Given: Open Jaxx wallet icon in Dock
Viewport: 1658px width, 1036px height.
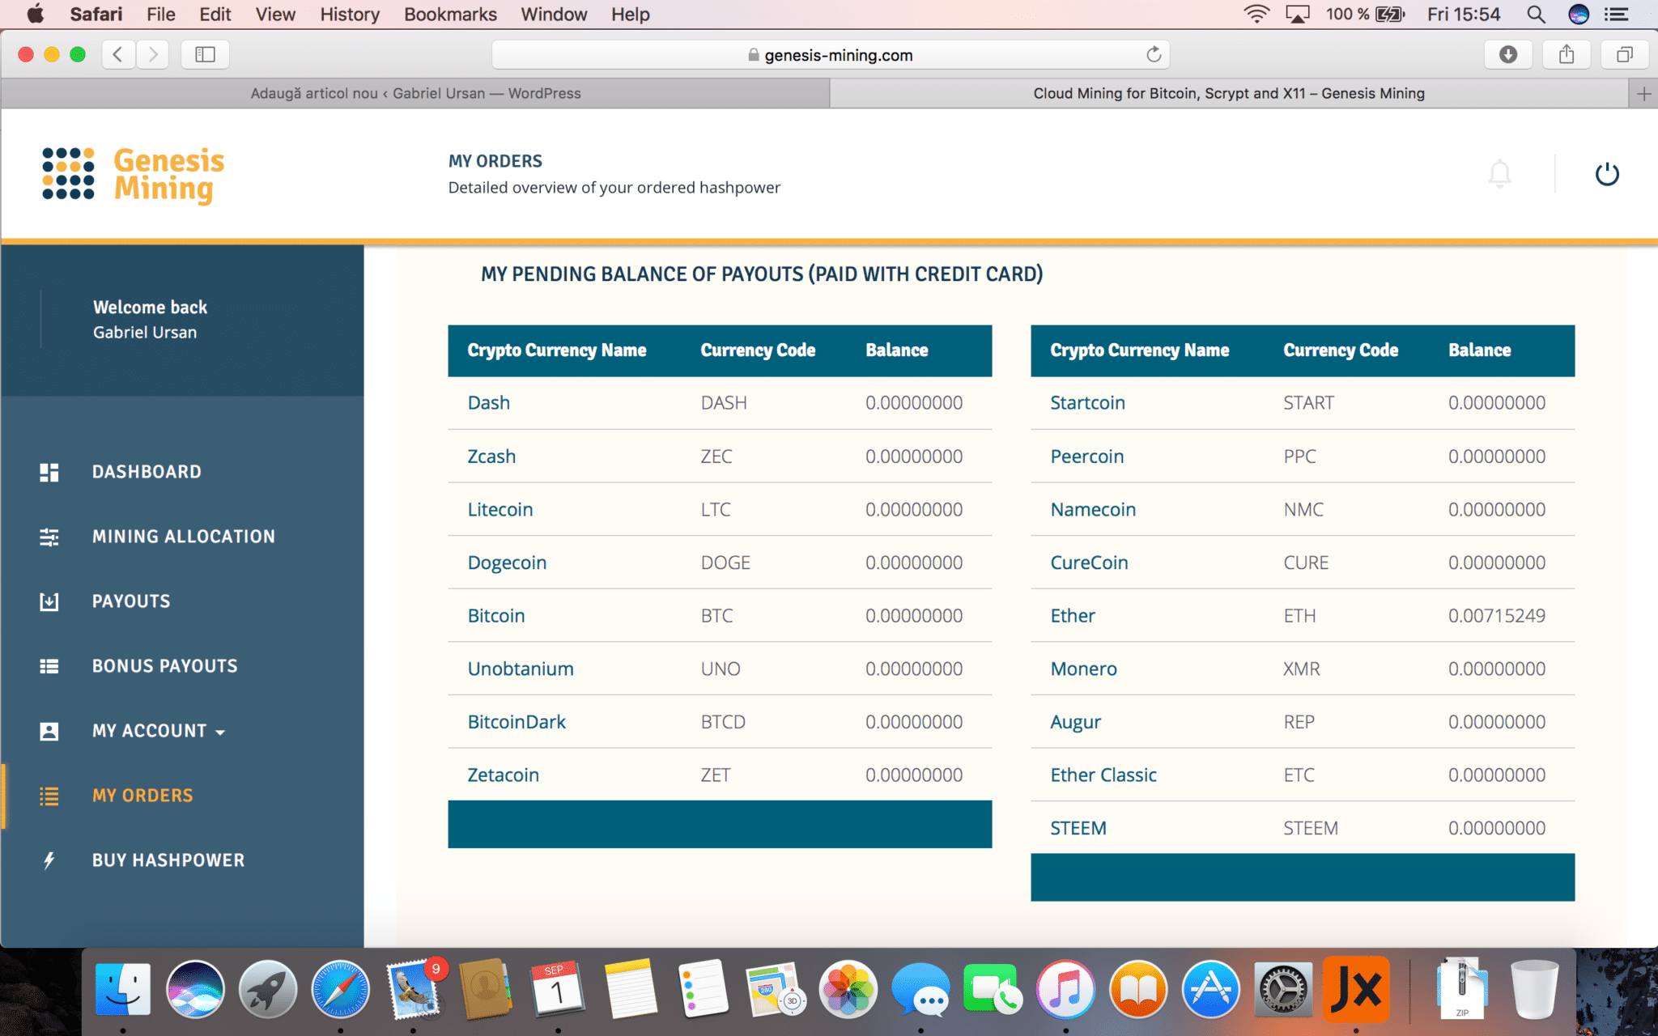Looking at the screenshot, I should (x=1356, y=989).
